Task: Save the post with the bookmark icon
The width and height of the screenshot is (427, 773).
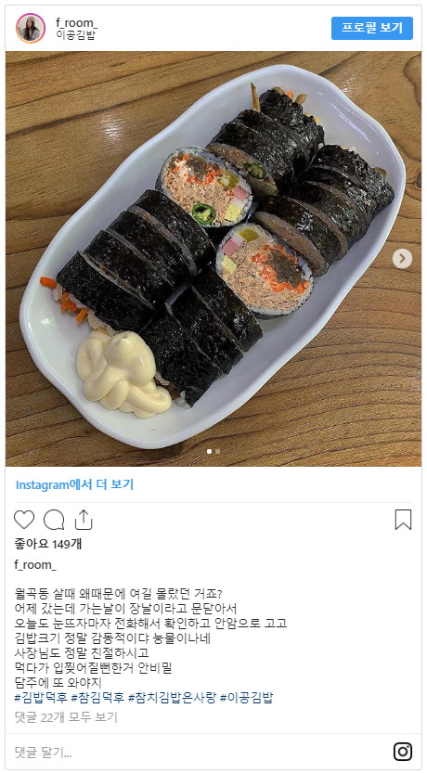Action: [x=403, y=520]
